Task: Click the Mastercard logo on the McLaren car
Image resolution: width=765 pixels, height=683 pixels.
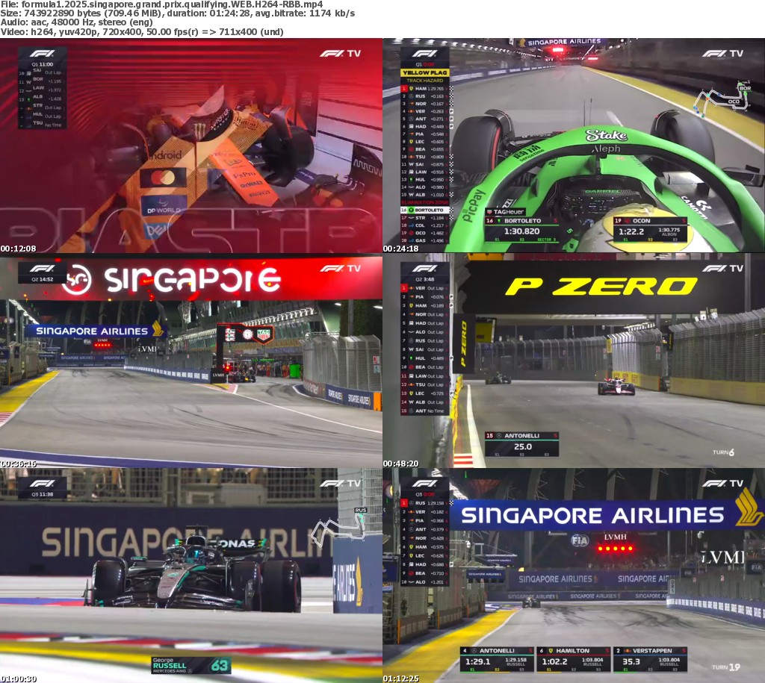Action: click(162, 178)
